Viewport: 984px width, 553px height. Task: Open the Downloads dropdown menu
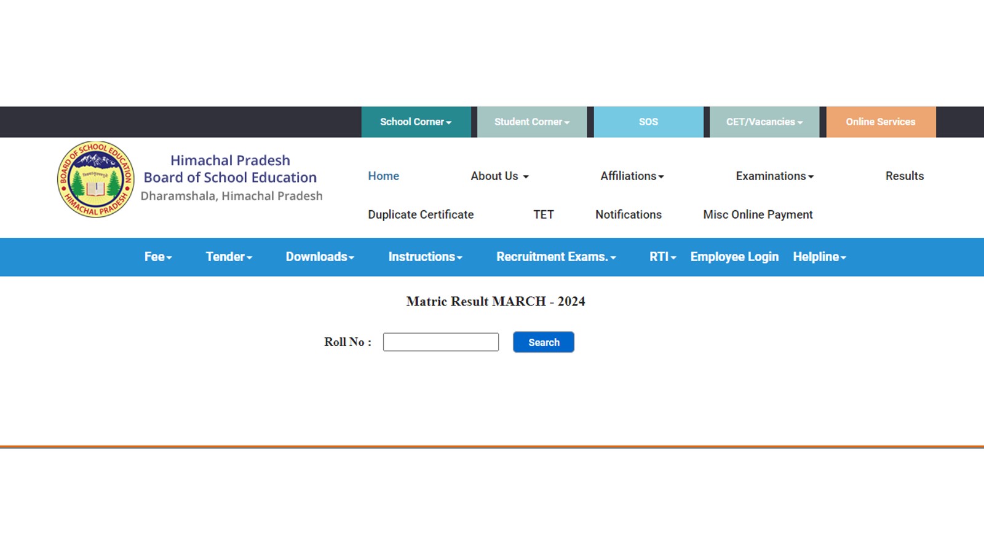pos(320,257)
